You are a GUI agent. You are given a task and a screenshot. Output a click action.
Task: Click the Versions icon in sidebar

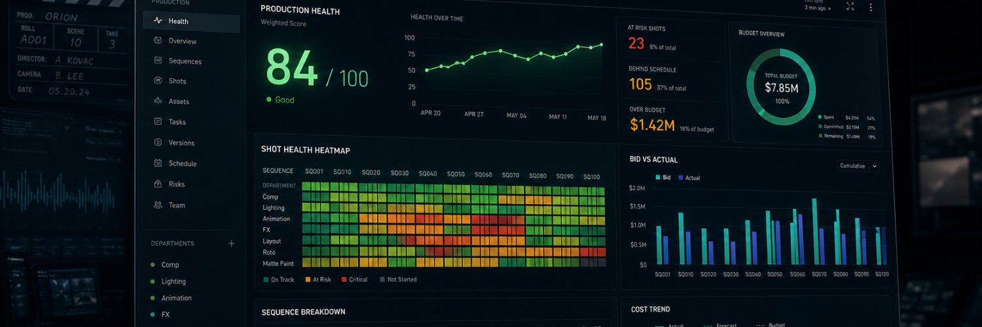pos(157,142)
